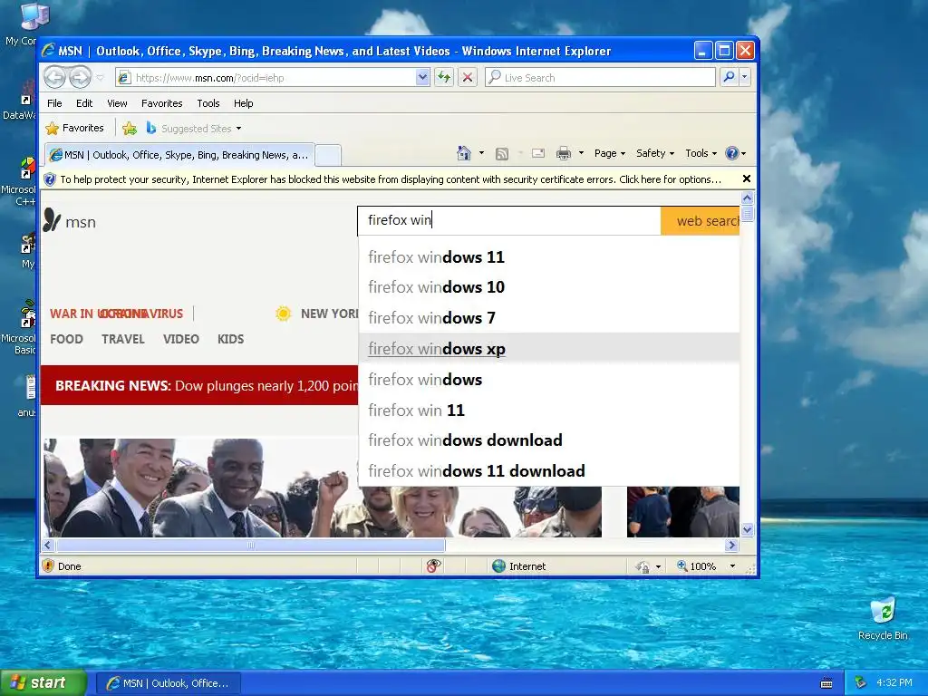Open the Windows start button
This screenshot has width=928, height=696.
click(43, 682)
